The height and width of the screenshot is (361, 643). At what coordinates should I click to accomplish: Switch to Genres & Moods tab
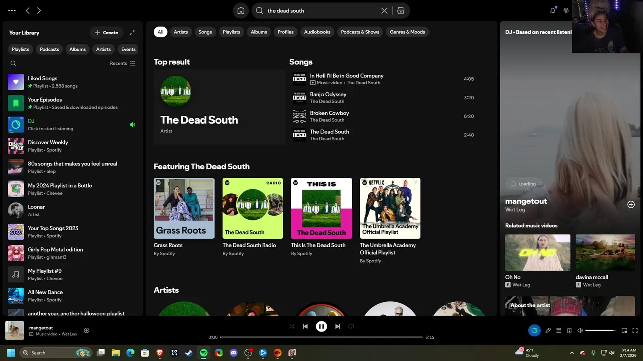pyautogui.click(x=407, y=32)
